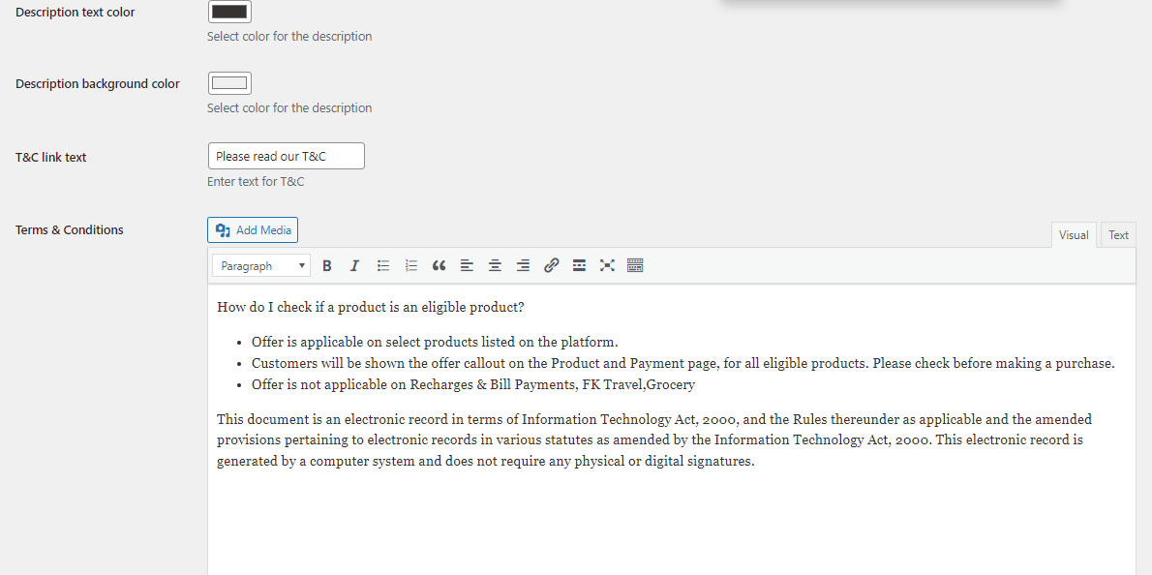
Task: Click the 'Description text color' label
Action: (75, 13)
